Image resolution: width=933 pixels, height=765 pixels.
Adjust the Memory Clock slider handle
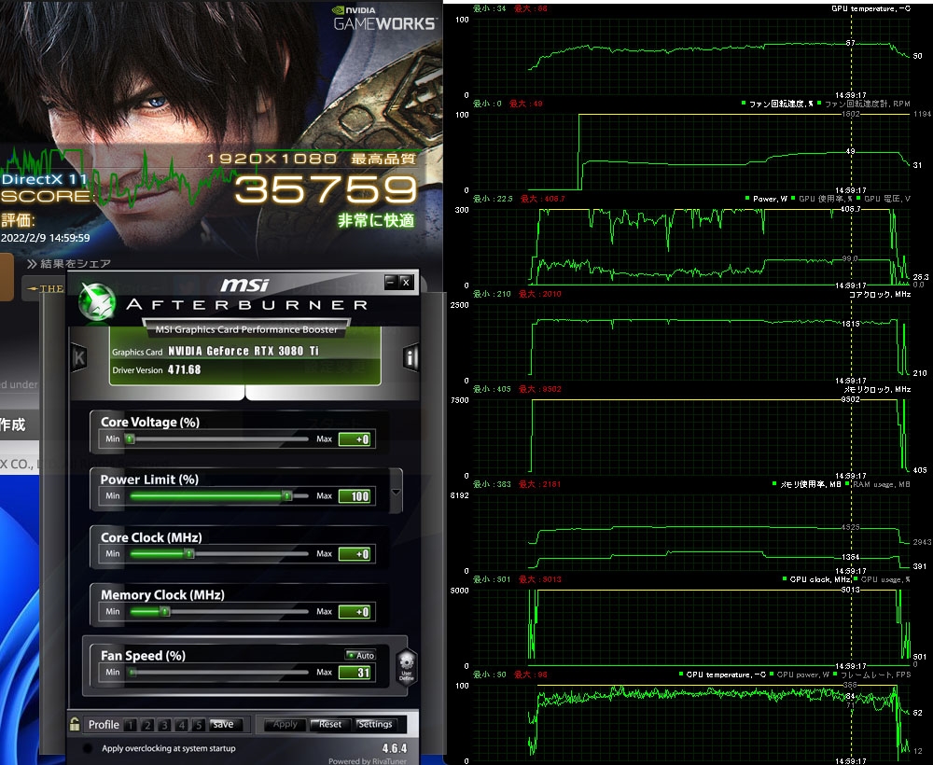(x=165, y=611)
